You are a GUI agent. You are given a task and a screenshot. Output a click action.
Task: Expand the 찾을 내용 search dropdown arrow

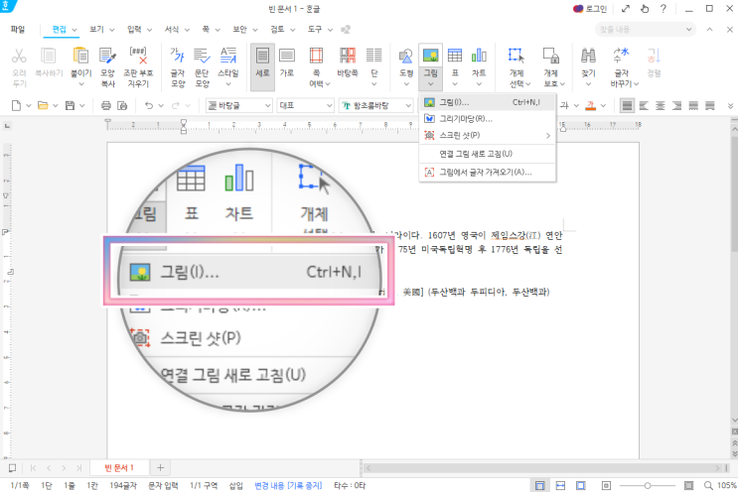click(x=688, y=29)
